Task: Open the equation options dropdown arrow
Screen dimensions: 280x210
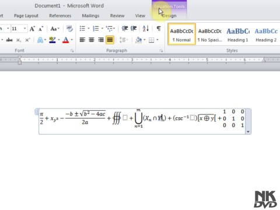Action: click(x=248, y=132)
